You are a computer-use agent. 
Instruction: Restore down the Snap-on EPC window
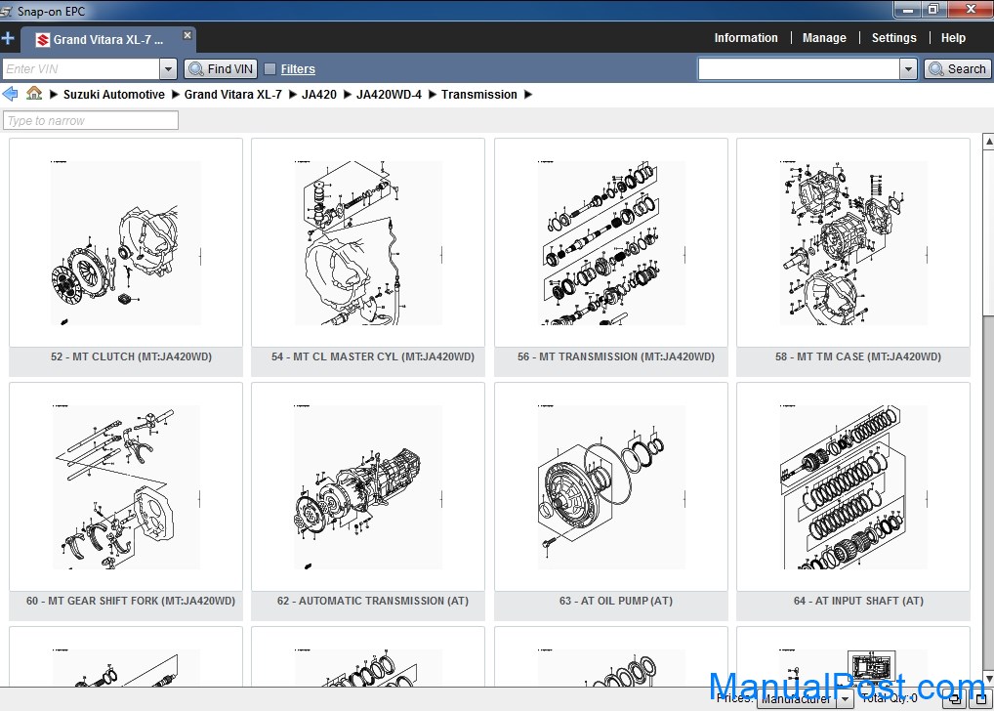[933, 9]
